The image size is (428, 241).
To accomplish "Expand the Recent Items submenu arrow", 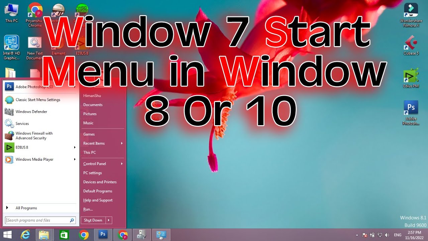I will 122,143.
